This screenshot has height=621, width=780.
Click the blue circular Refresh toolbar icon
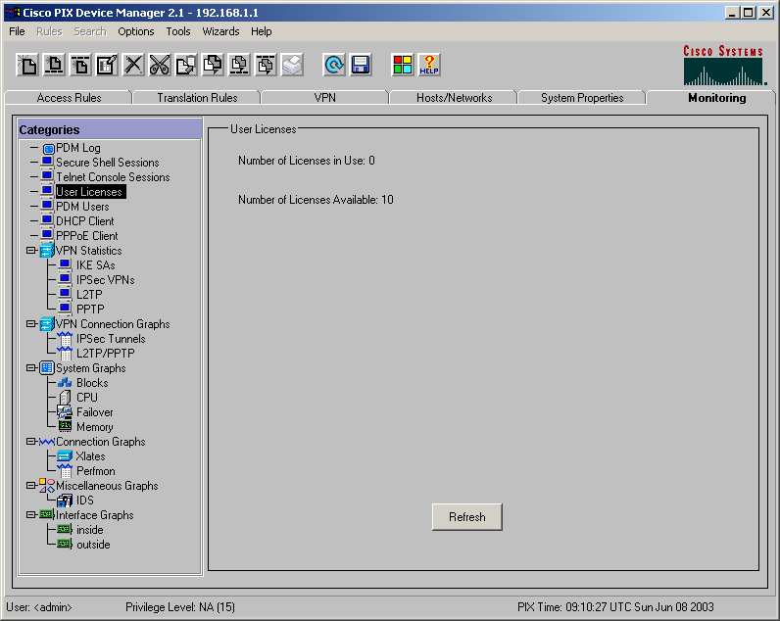(334, 65)
